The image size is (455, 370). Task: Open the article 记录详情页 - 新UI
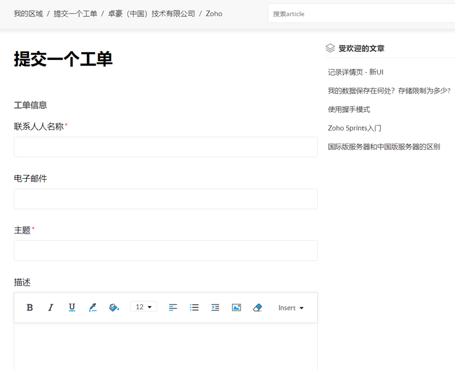point(356,72)
